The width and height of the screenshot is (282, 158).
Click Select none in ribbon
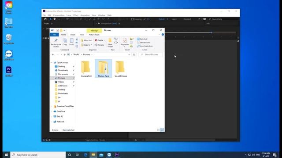(x=143, y=43)
